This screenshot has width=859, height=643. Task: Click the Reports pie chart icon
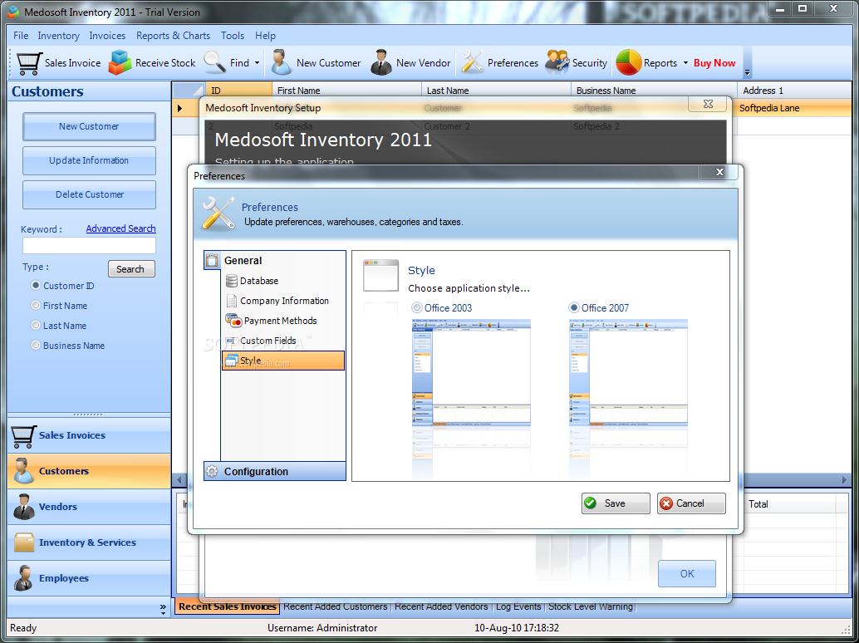pyautogui.click(x=628, y=62)
